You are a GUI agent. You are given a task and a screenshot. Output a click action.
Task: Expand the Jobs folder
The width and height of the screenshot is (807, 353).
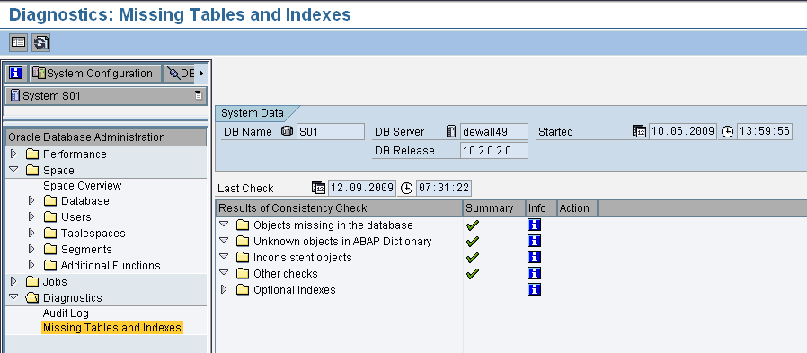(x=13, y=281)
